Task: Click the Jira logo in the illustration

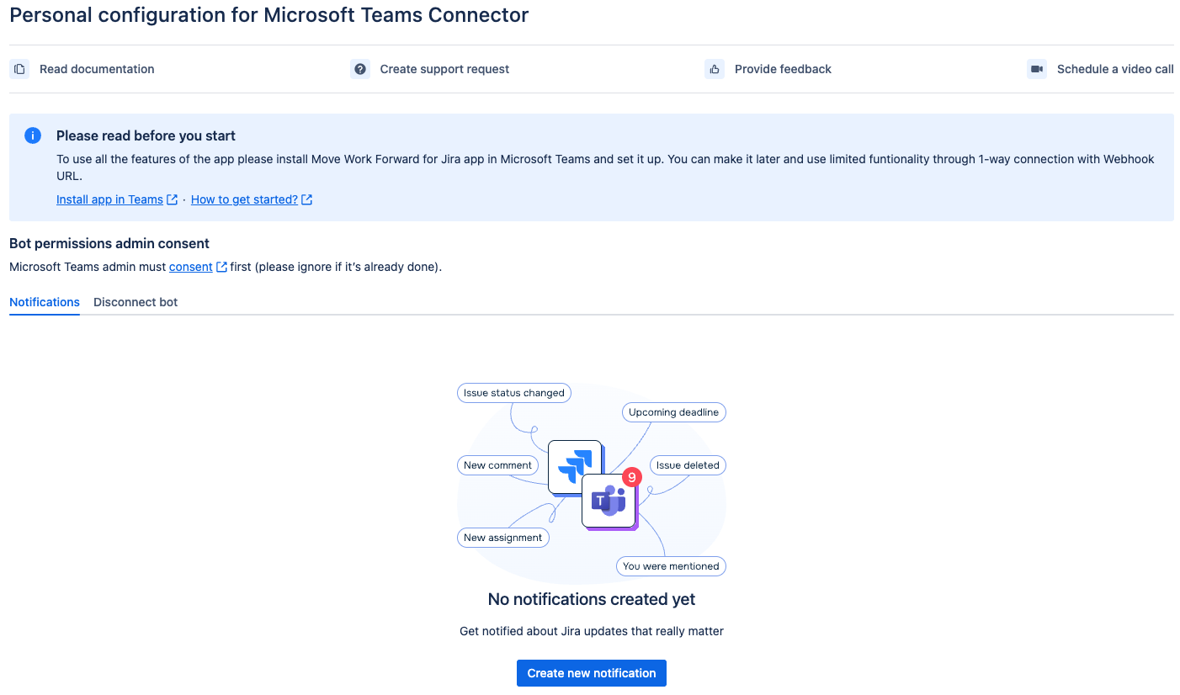Action: [x=574, y=466]
